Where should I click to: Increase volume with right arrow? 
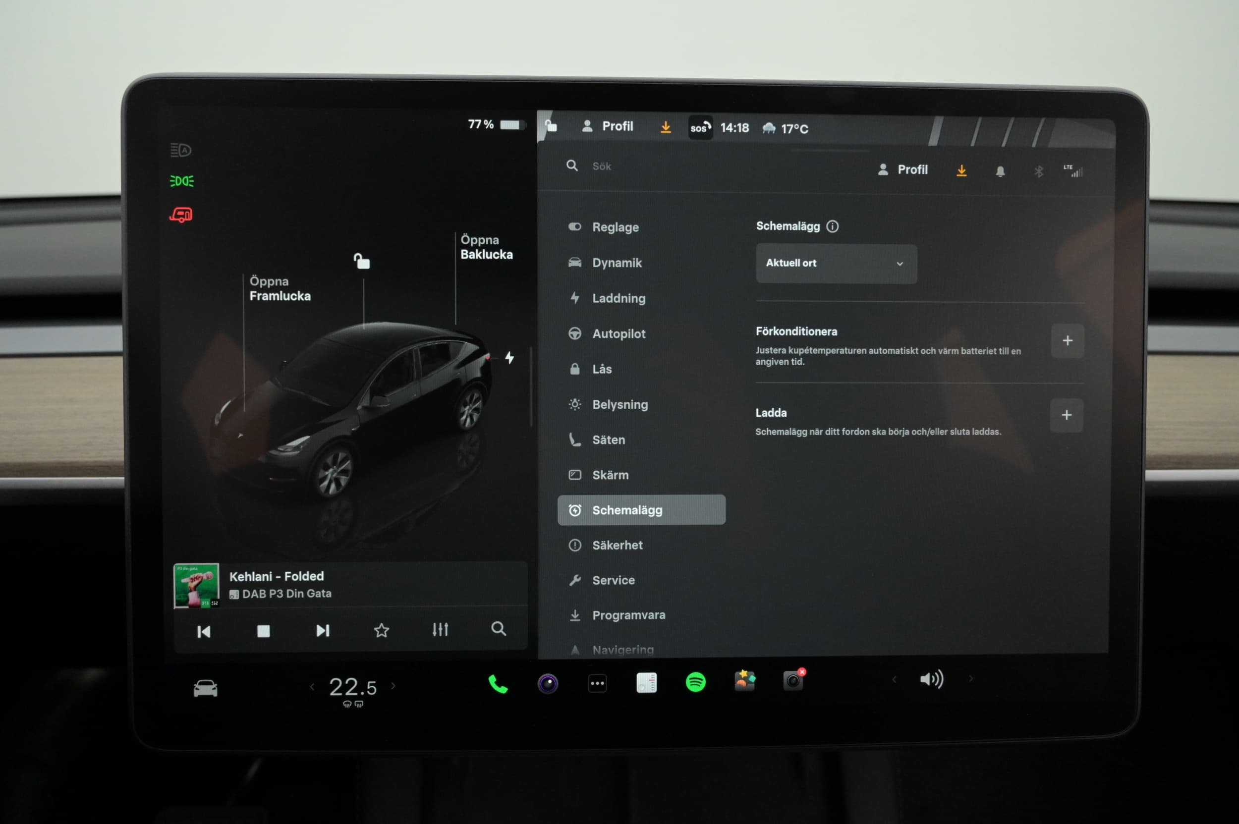(x=970, y=679)
